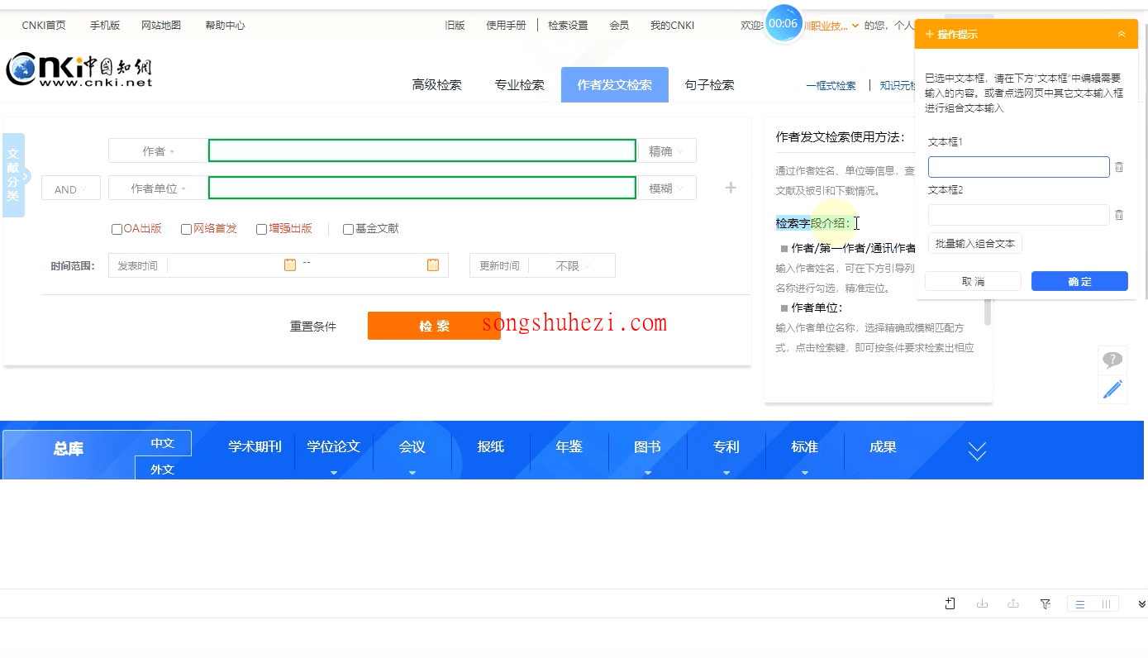
Task: Open 检索设置 link
Action: click(x=568, y=26)
